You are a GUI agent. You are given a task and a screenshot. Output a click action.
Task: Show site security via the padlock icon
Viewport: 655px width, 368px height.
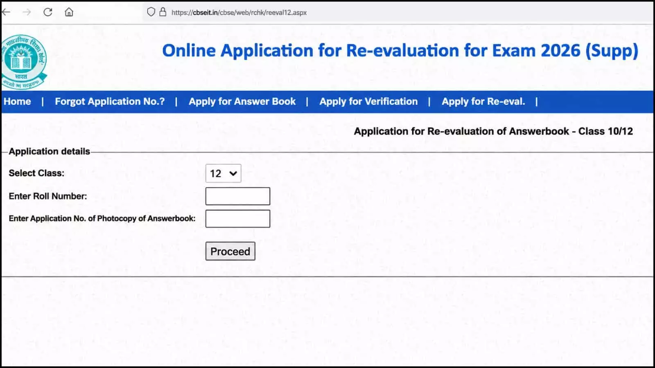point(163,12)
